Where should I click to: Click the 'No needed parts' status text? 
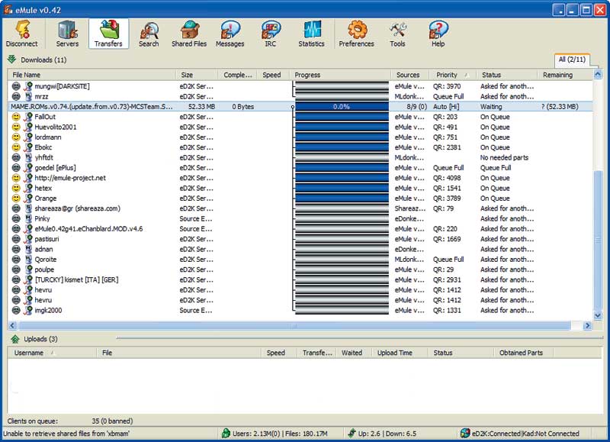tap(504, 158)
